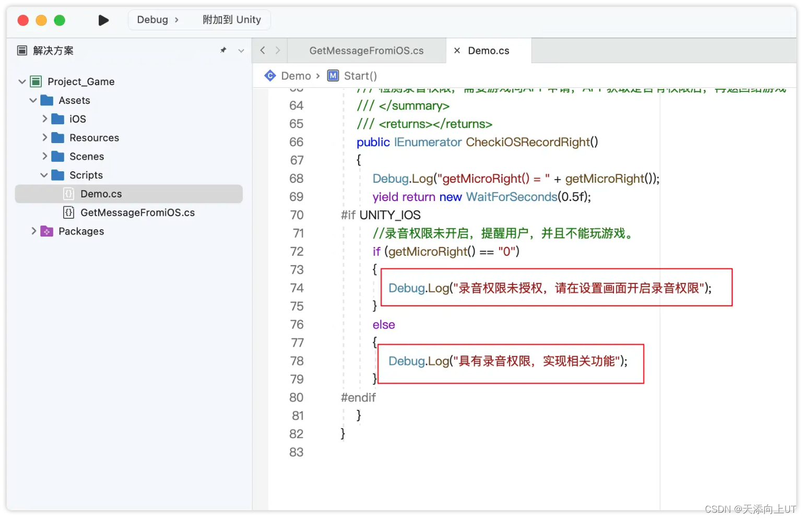This screenshot has height=519, width=804.
Task: Collapse the Project_Game solution node
Action: (x=22, y=81)
